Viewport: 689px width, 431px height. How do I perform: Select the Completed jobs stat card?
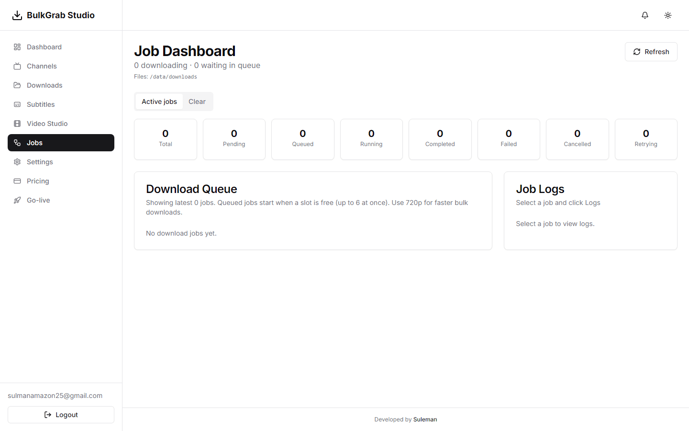440,139
